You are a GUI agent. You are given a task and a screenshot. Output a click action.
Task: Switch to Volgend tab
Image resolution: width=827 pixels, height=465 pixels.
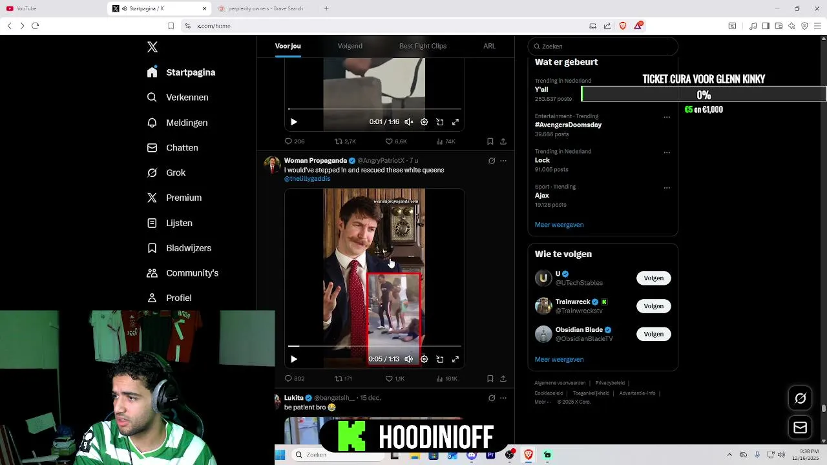point(350,46)
